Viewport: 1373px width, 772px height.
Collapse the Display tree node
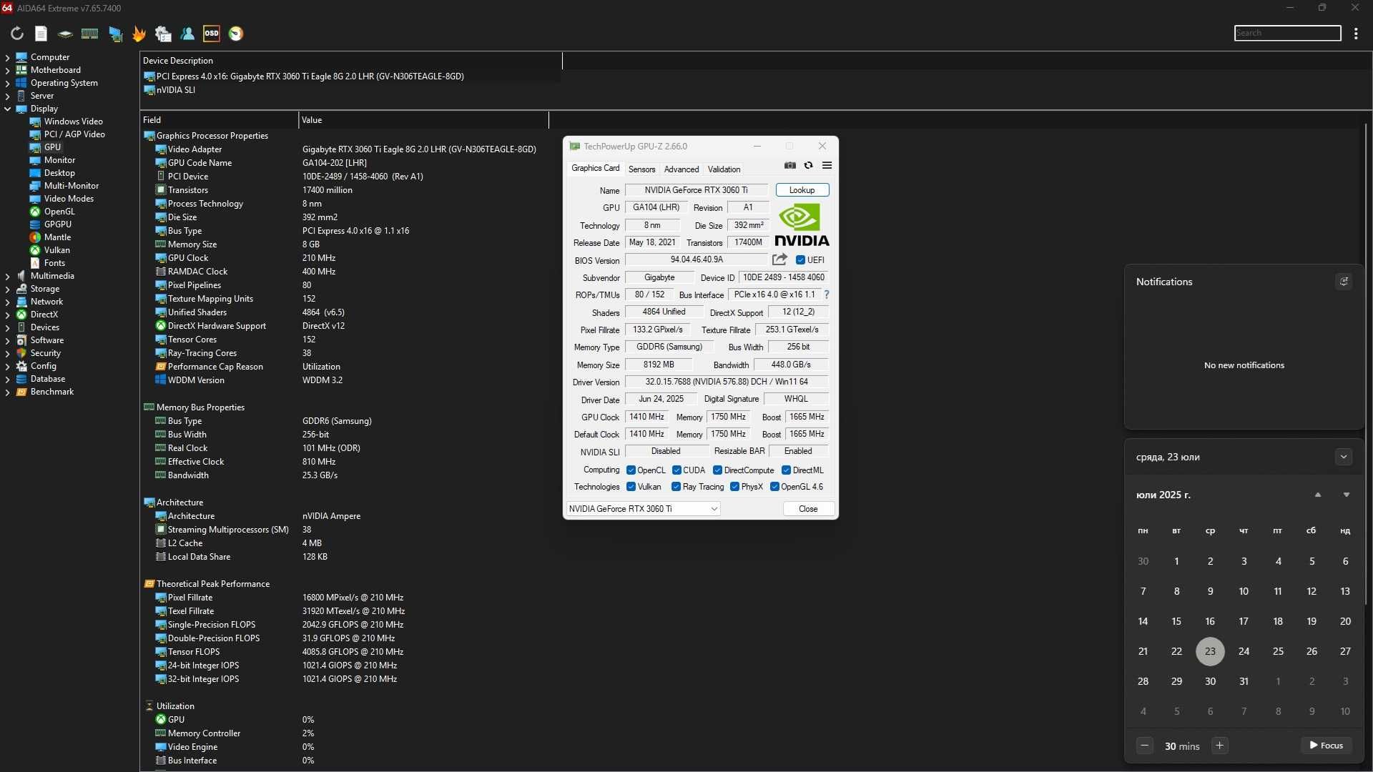point(7,109)
